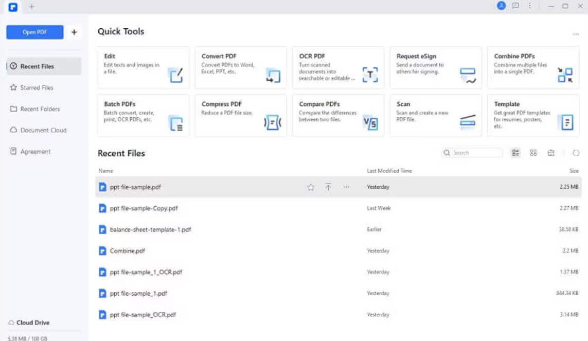This screenshot has height=341, width=588.
Task: Click the Search field in Recent Files
Action: pyautogui.click(x=475, y=153)
